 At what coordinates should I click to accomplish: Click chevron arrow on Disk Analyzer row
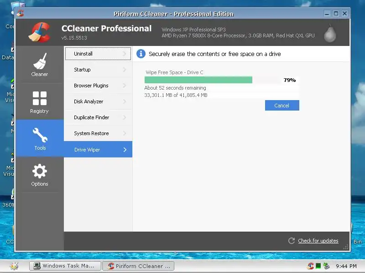tap(125, 101)
